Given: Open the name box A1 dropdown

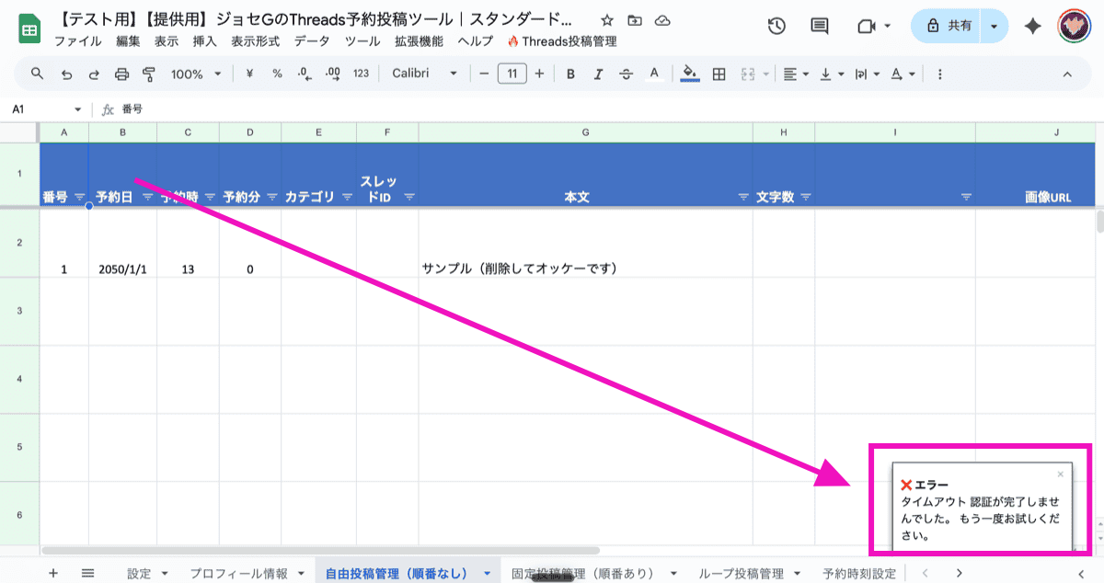Looking at the screenshot, I should click(77, 109).
